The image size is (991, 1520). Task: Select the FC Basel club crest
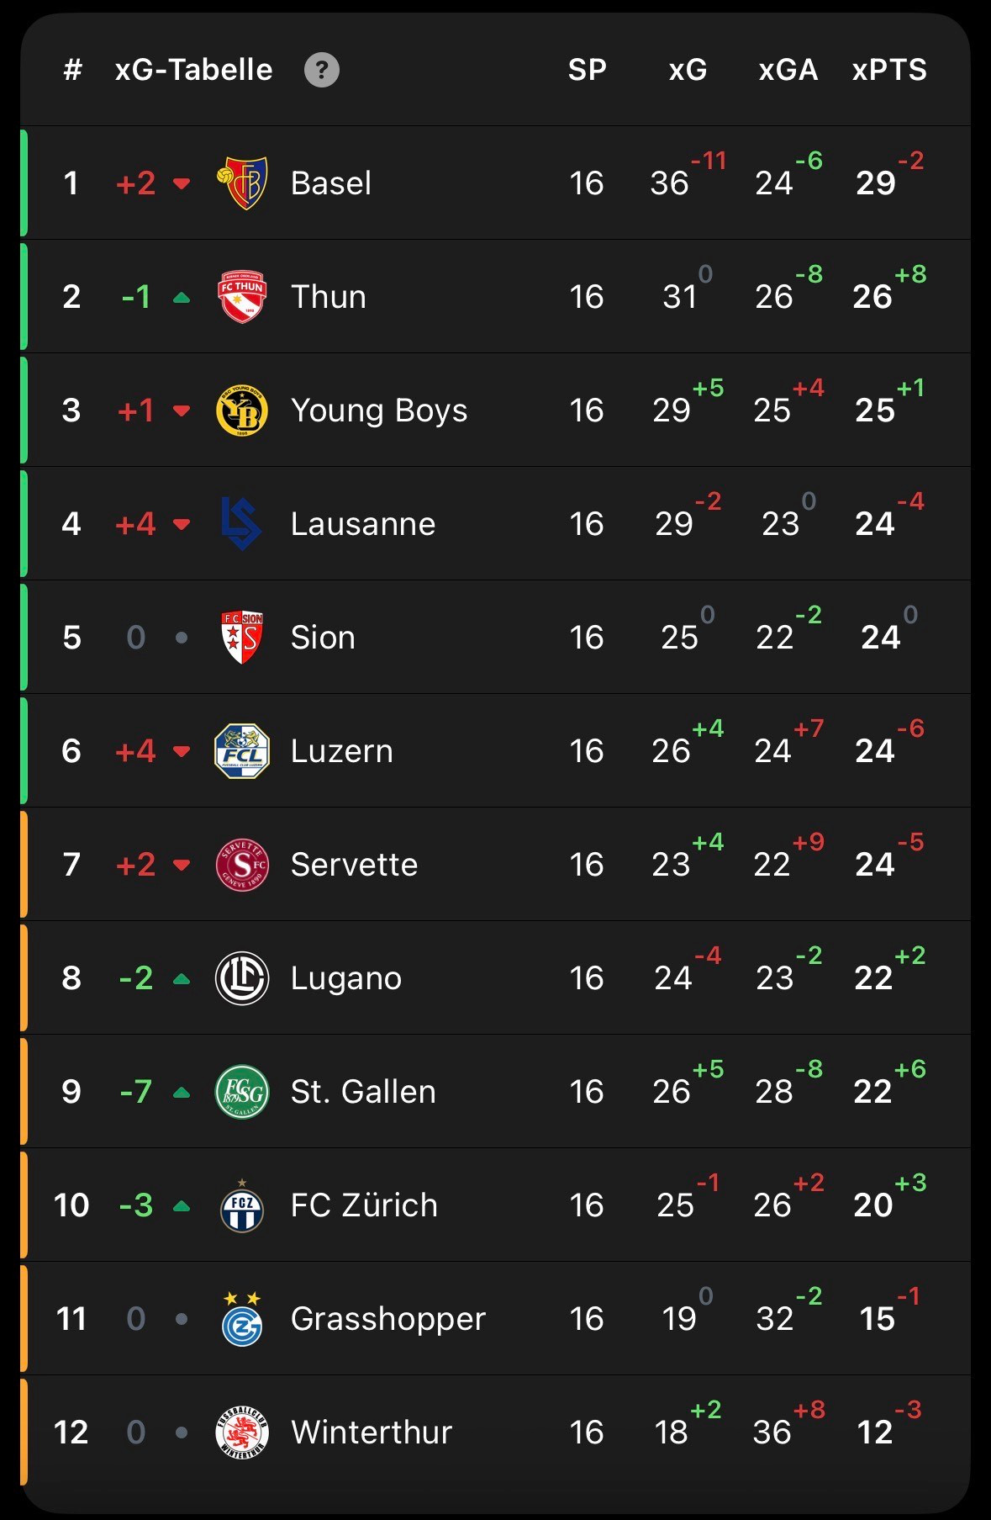(243, 182)
